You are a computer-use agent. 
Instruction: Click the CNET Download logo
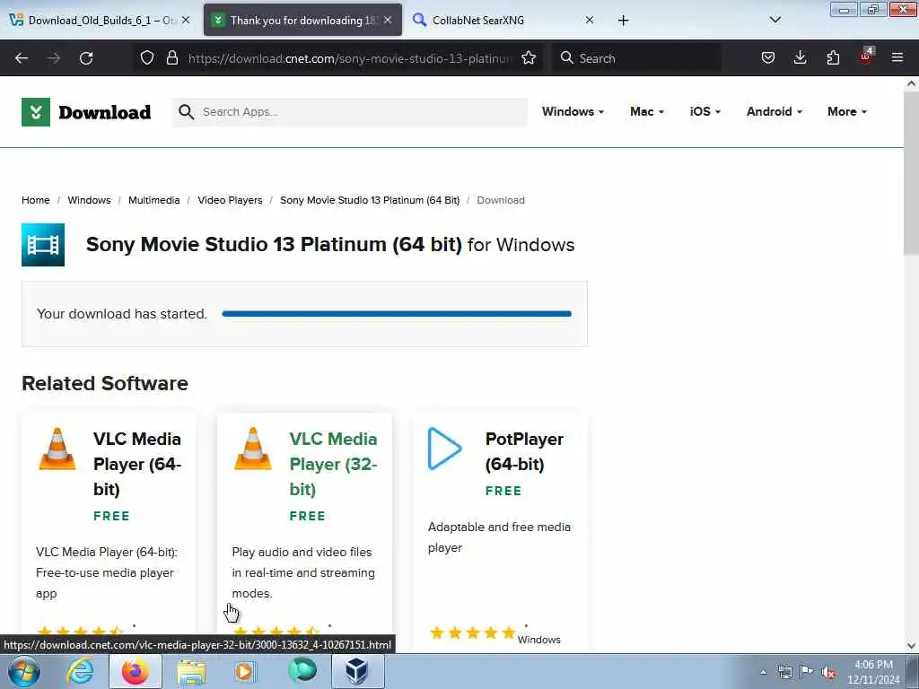click(86, 112)
